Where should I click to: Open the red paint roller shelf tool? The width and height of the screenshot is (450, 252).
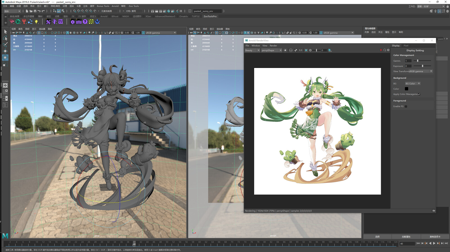pos(24,22)
